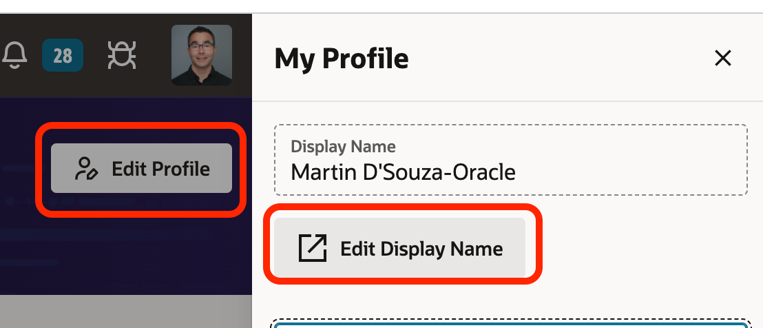Image resolution: width=763 pixels, height=328 pixels.
Task: Click the My Profile panel heading
Action: point(342,59)
